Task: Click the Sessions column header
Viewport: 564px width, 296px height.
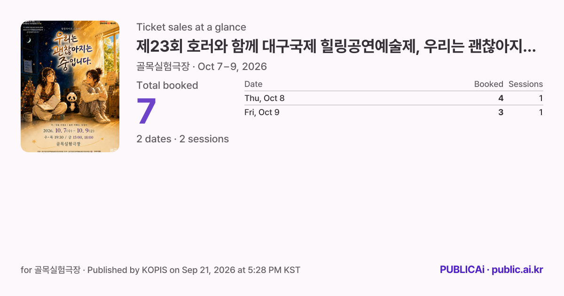Action: [525, 84]
